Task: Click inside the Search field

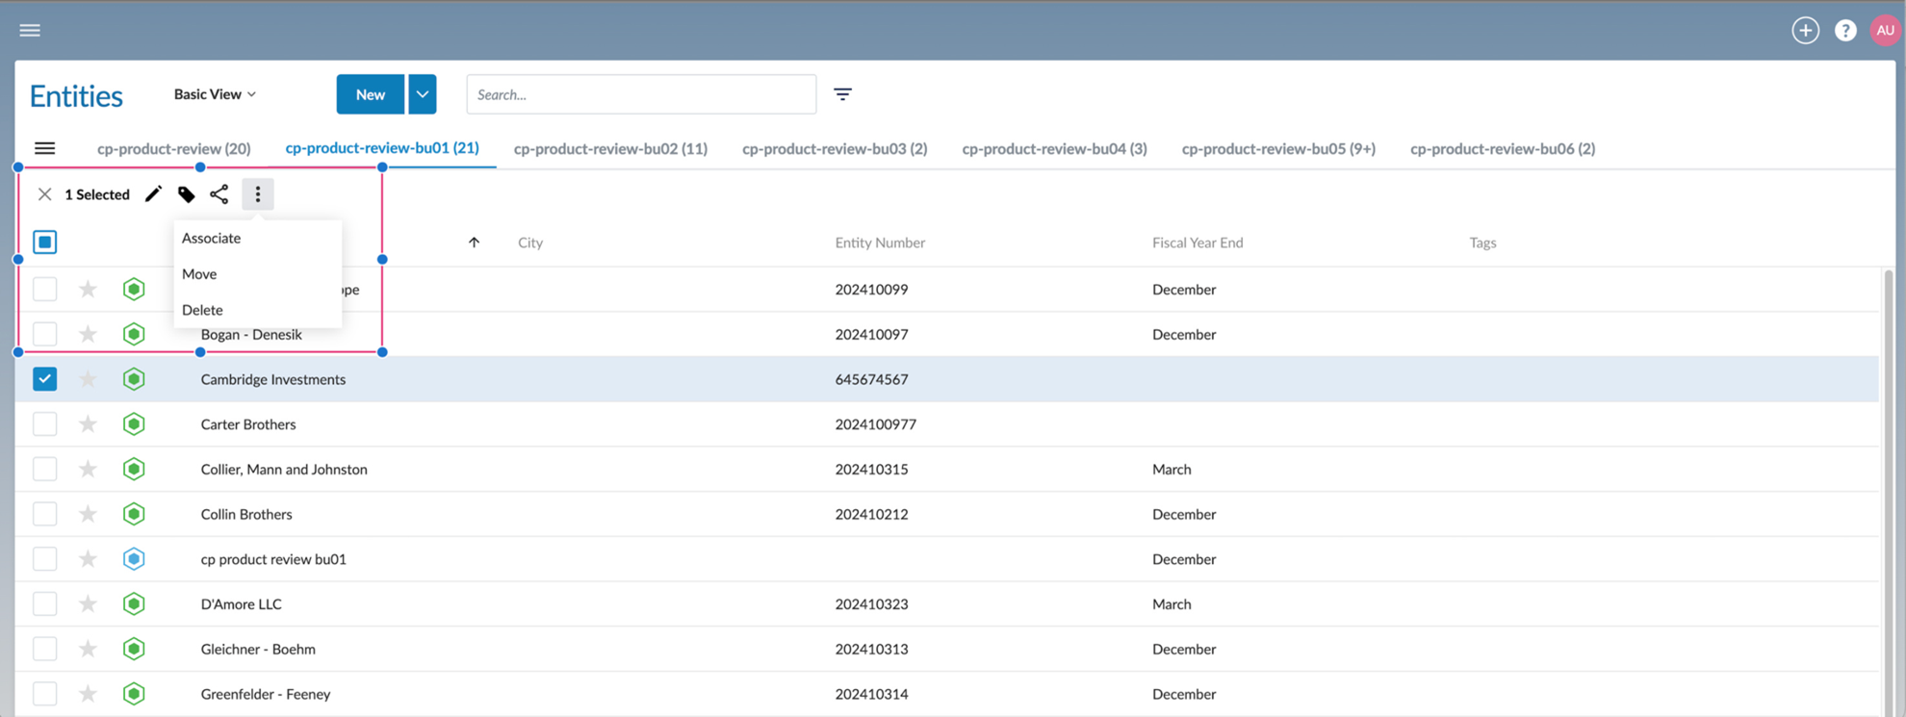Action: click(641, 94)
